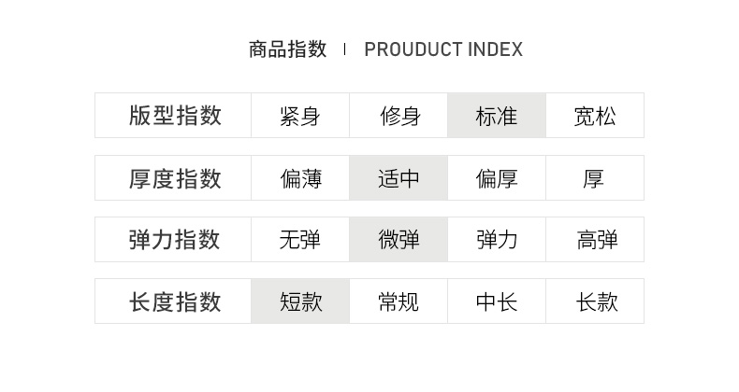Click the highlighted 短款 length cell
739x392 pixels.
tap(300, 301)
